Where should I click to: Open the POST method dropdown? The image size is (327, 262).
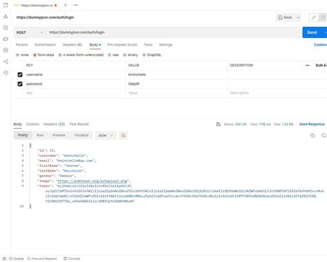(30, 32)
